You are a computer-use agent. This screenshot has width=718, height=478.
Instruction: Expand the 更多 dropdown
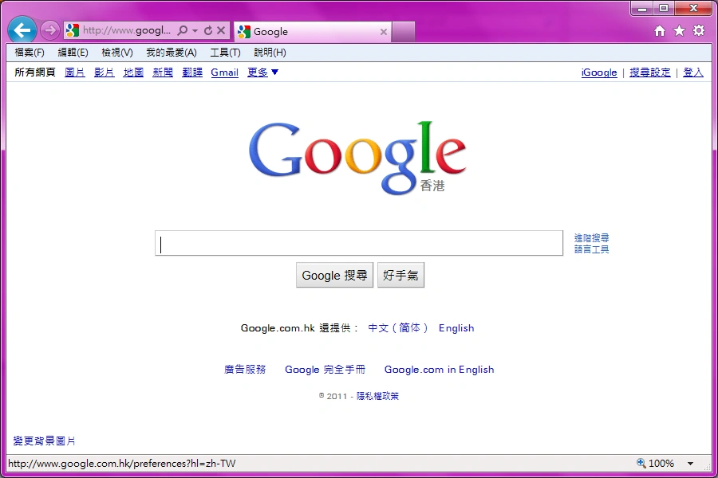pyautogui.click(x=262, y=72)
